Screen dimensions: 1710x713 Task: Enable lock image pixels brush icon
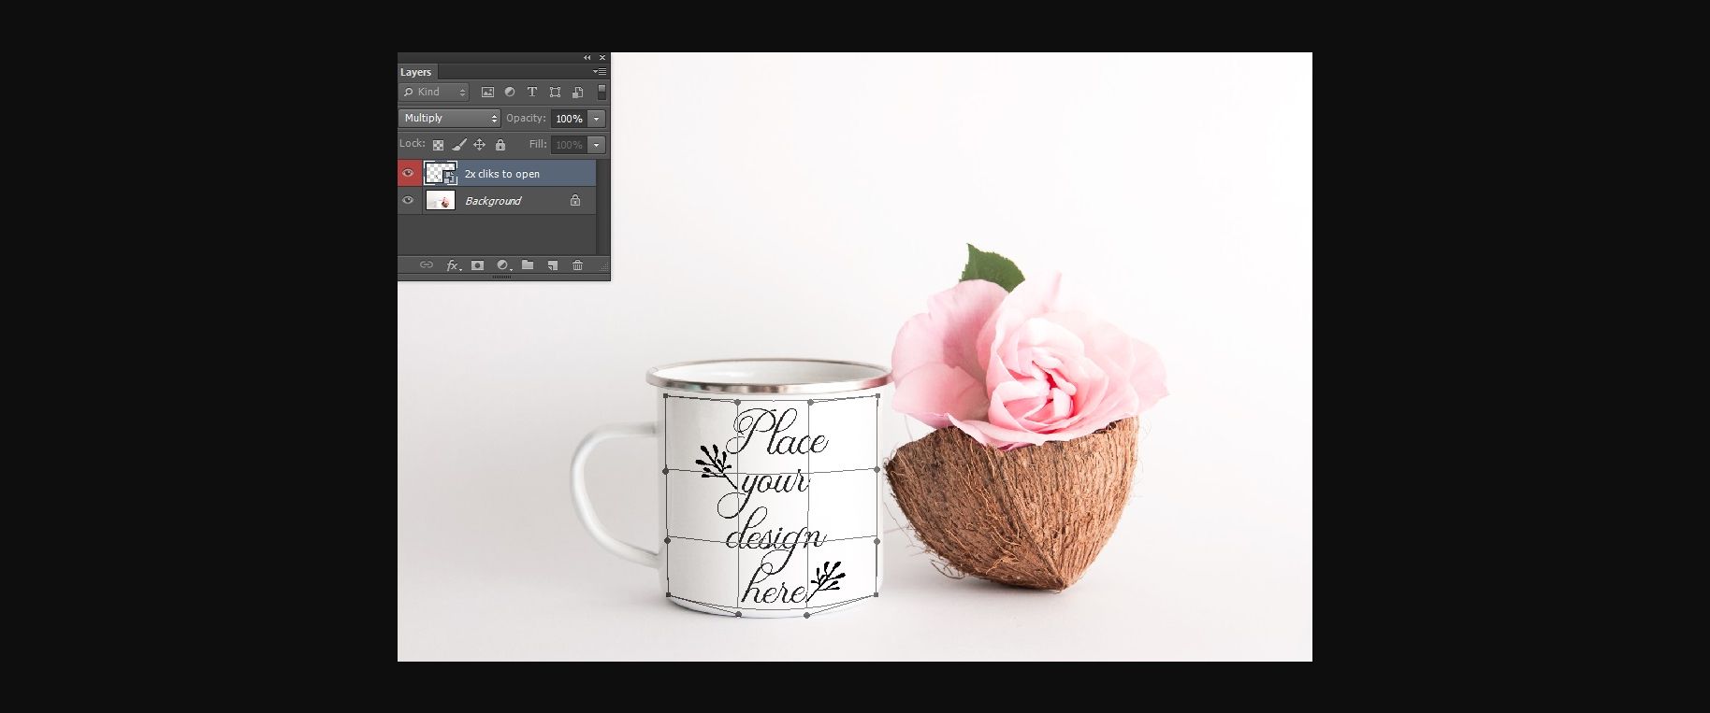(458, 145)
